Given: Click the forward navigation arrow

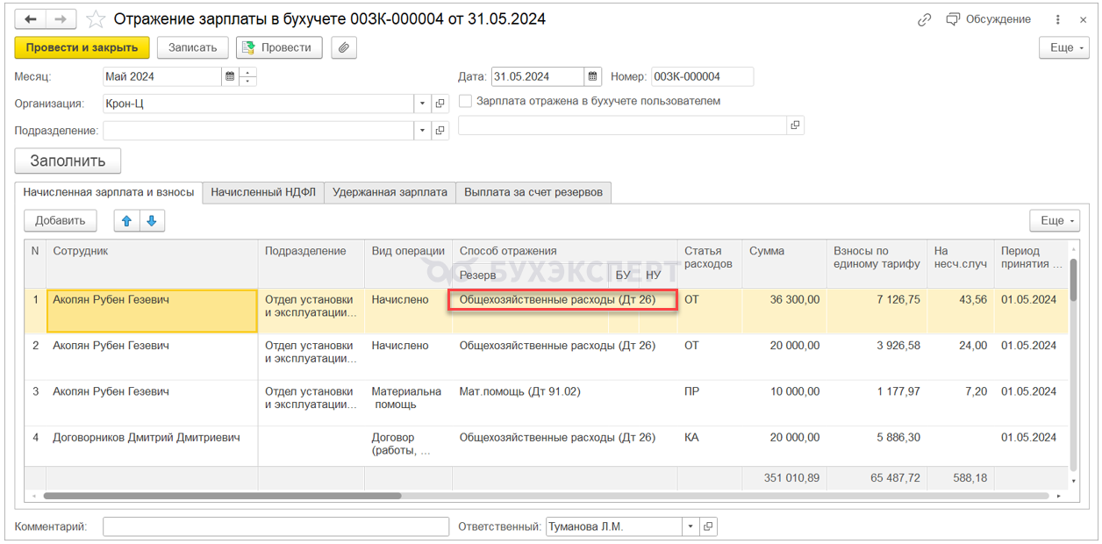Looking at the screenshot, I should tap(61, 19).
